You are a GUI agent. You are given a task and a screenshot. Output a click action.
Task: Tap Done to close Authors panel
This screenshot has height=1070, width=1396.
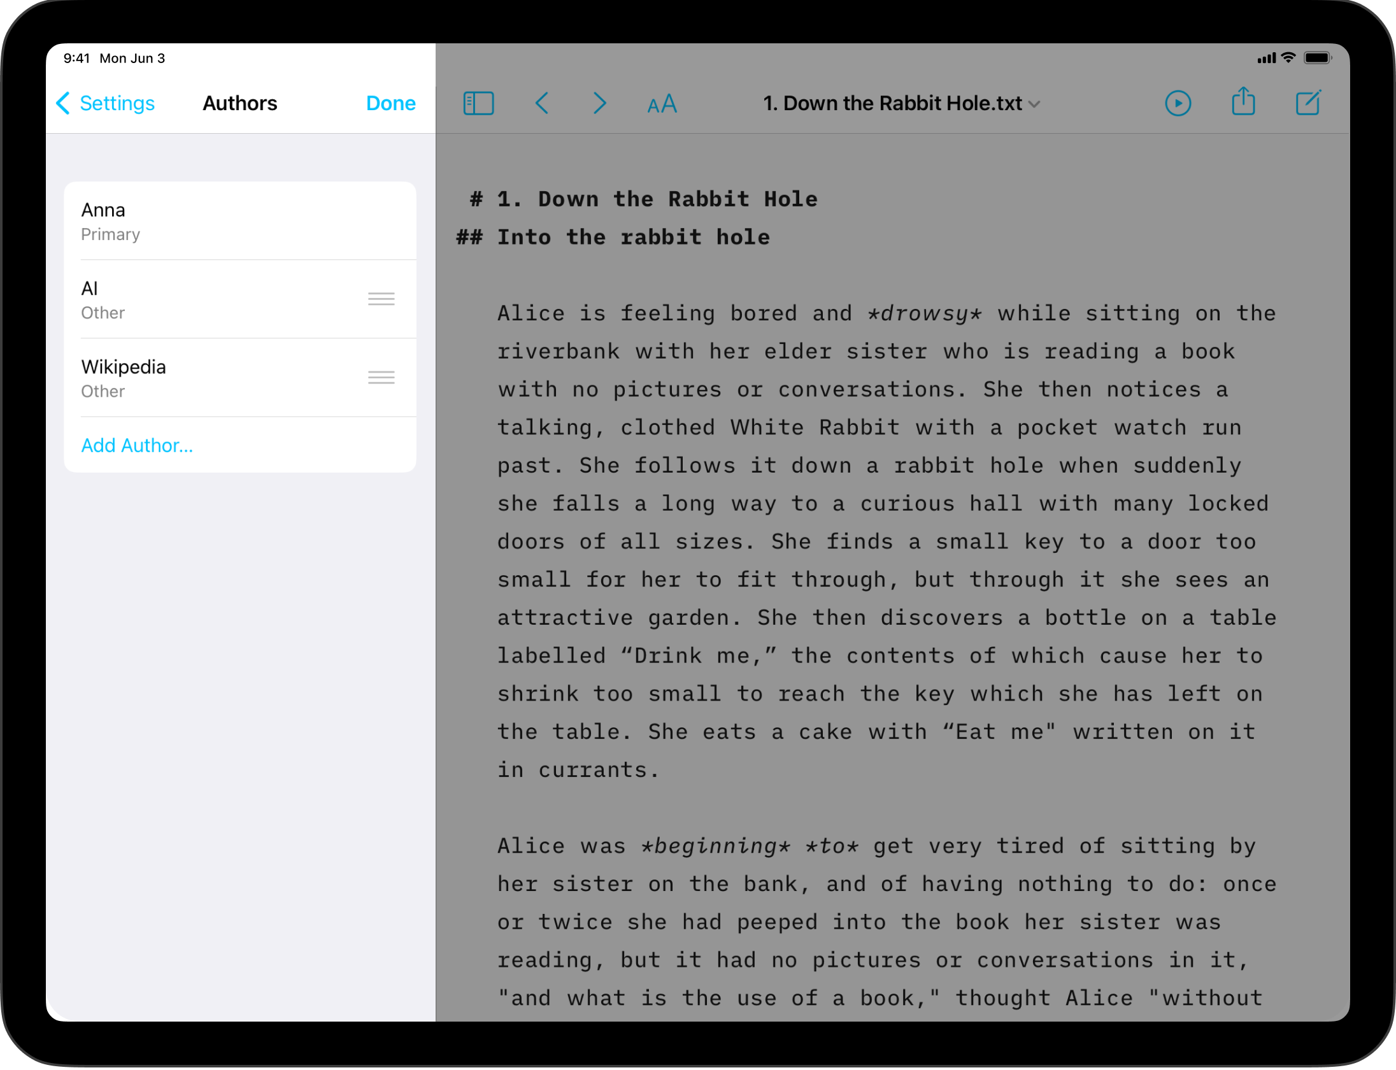(x=390, y=103)
